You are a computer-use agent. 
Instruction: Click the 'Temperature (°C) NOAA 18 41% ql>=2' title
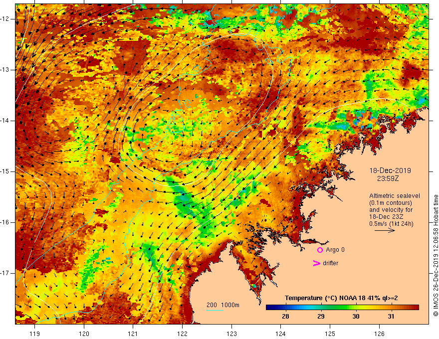(x=341, y=298)
